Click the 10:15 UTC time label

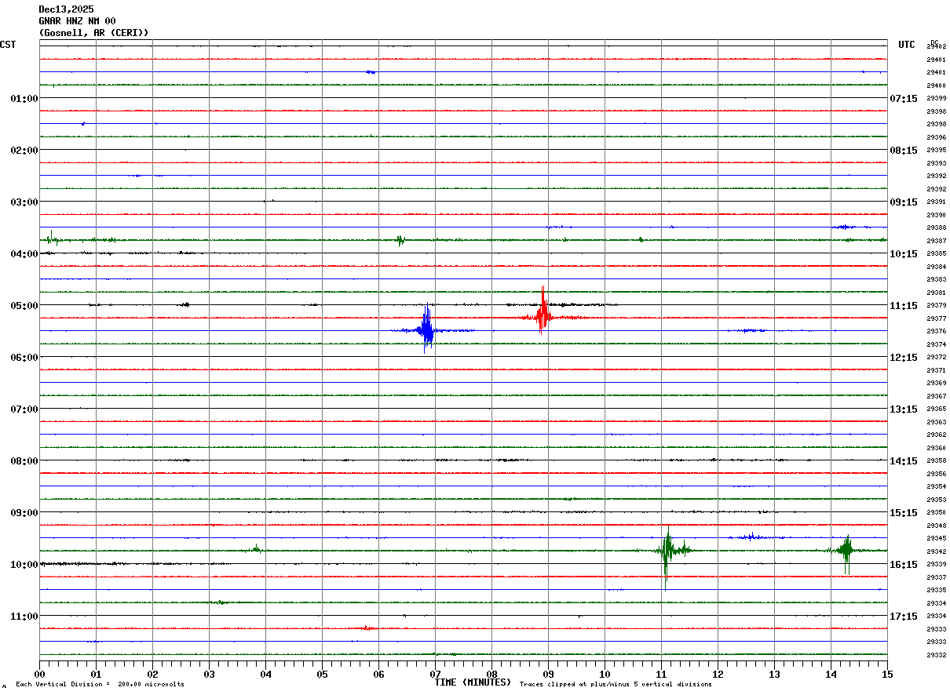point(904,253)
